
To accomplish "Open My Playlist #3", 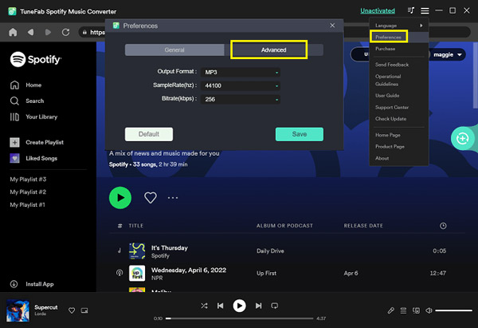I will tap(28, 180).
